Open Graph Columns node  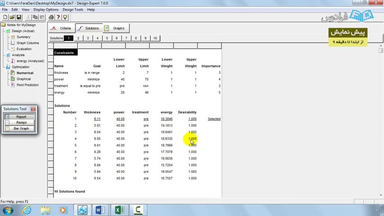28,43
